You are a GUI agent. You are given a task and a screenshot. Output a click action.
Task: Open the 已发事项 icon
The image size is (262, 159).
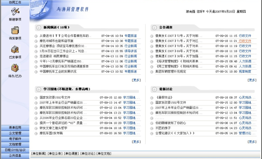coord(15,49)
